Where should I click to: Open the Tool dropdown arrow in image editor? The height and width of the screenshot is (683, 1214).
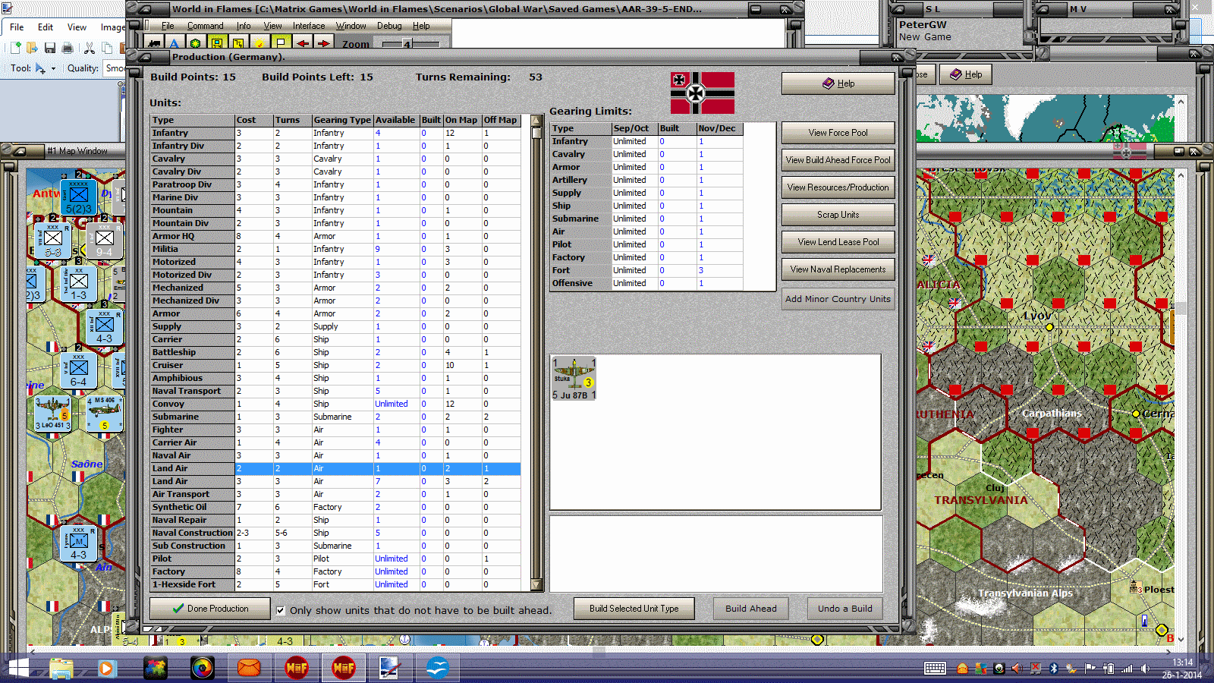[x=53, y=68]
